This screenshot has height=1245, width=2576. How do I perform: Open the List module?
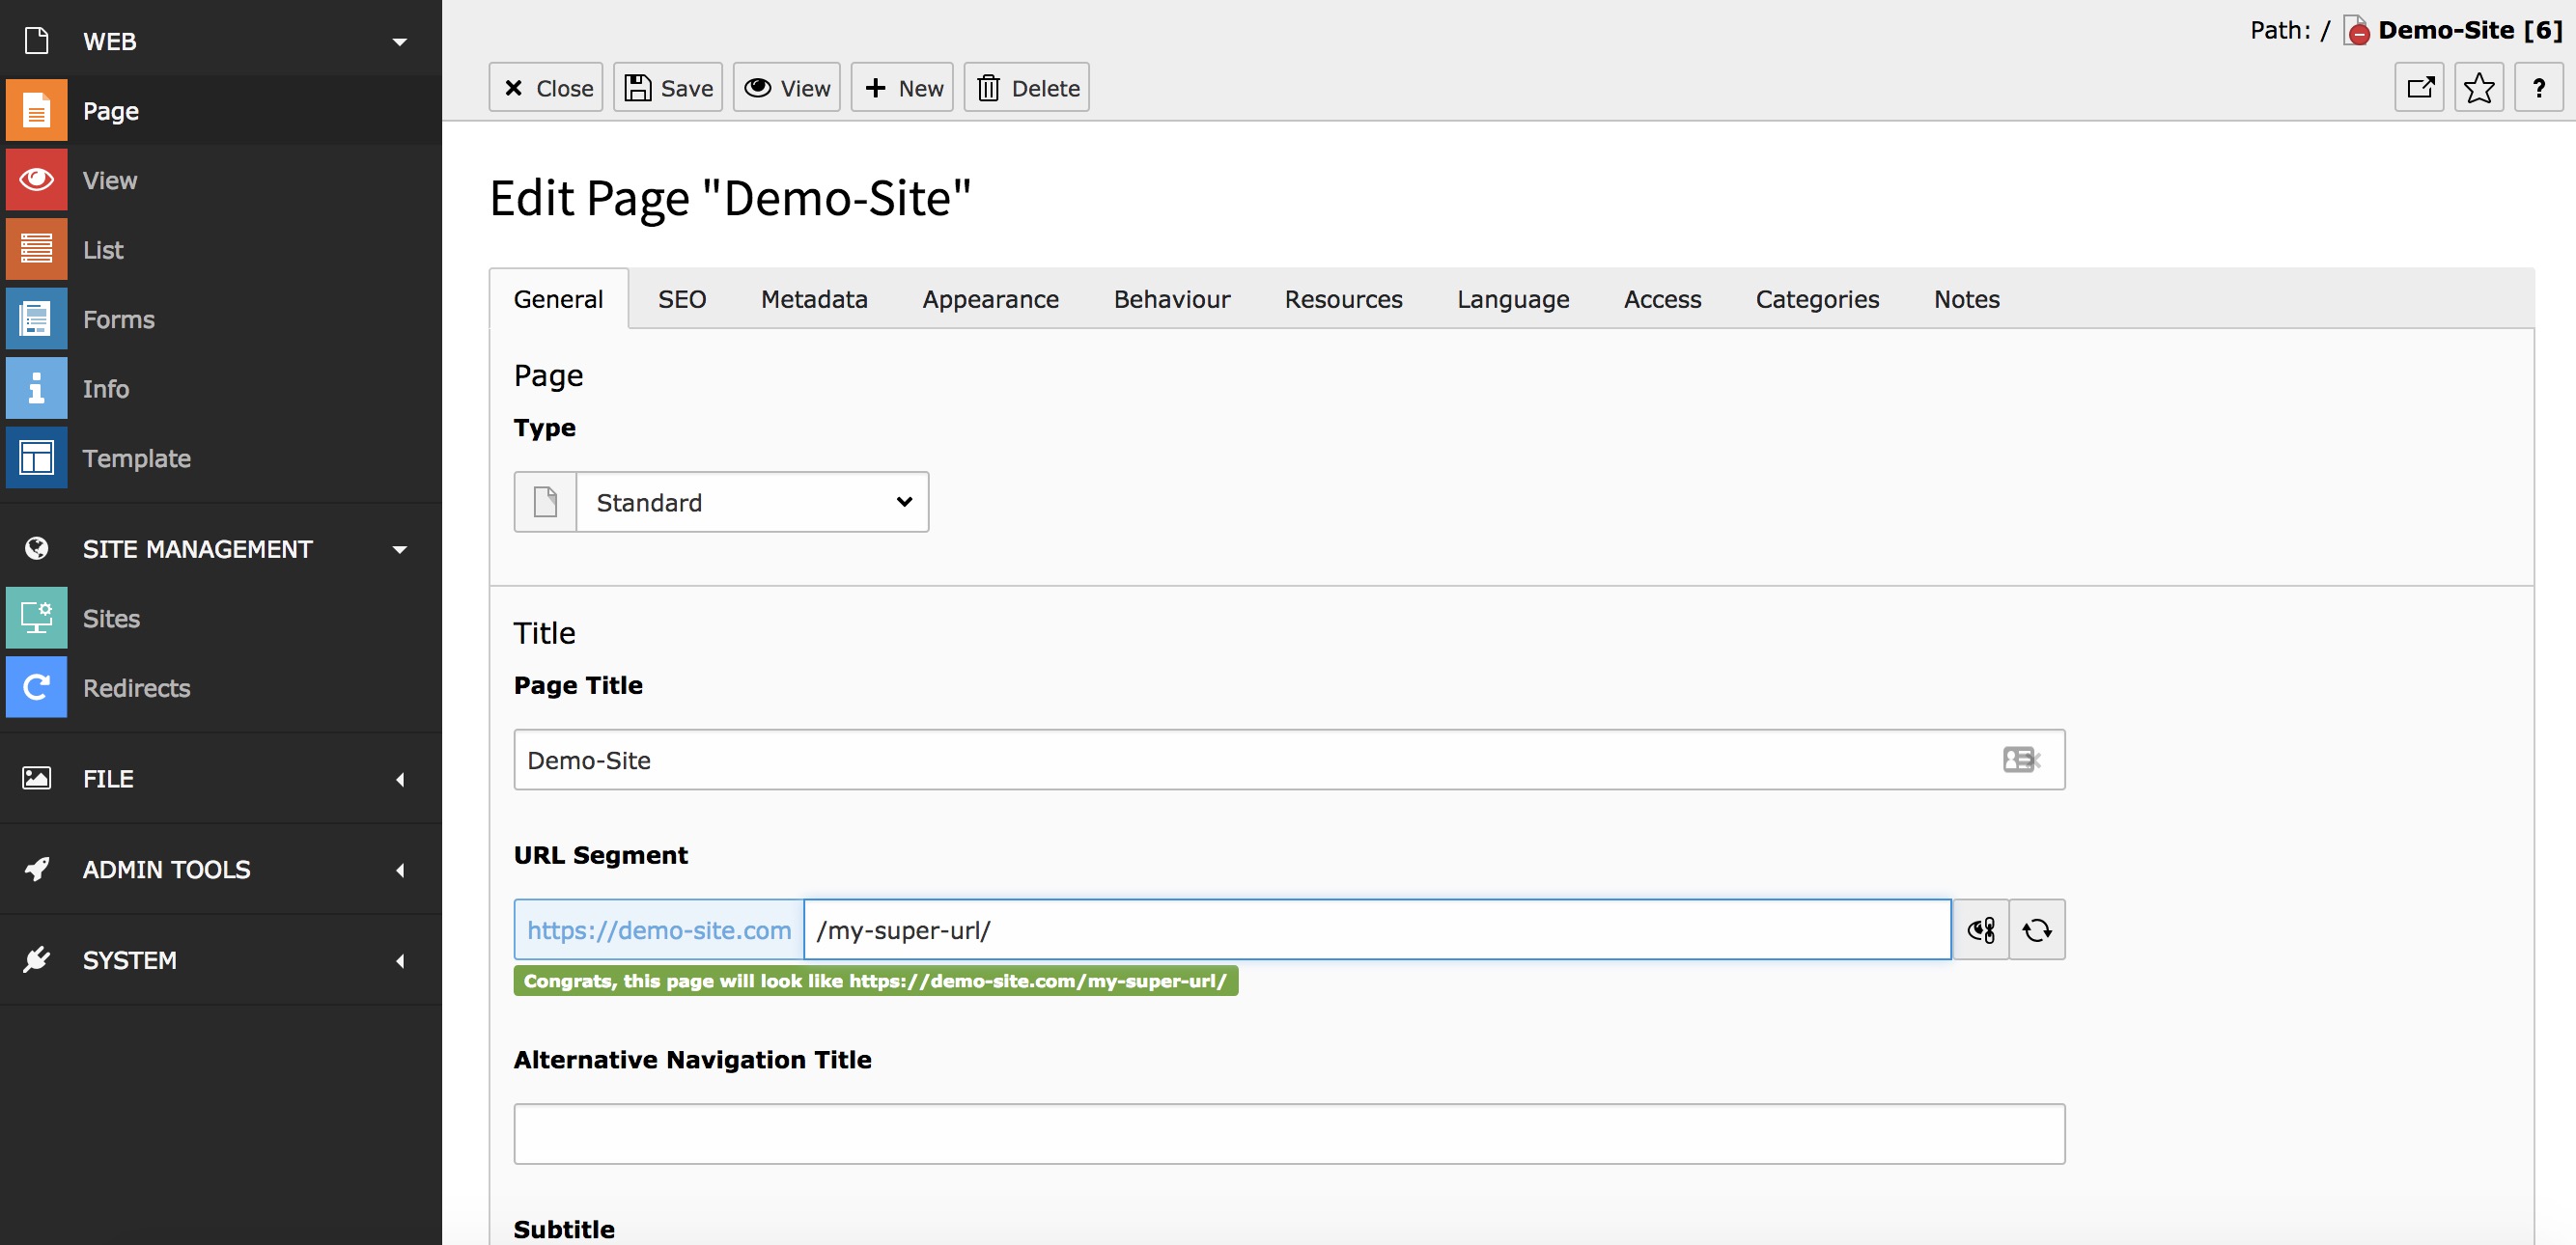coord(221,250)
